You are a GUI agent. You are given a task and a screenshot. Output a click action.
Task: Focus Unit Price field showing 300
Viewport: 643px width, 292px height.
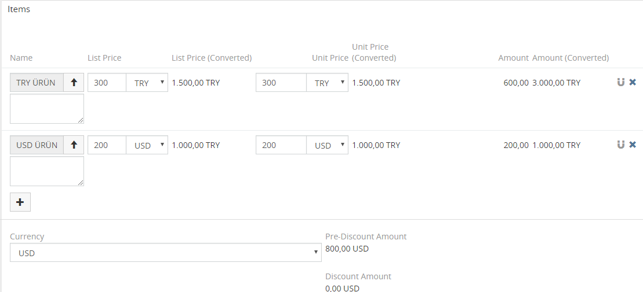(281, 83)
